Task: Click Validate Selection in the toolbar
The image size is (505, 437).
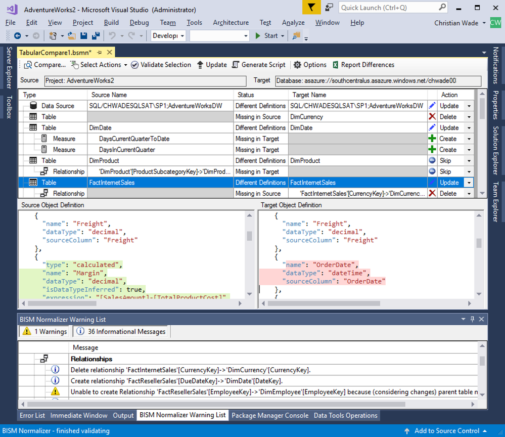Action: pos(161,65)
